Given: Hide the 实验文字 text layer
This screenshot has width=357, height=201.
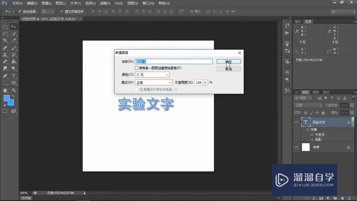Looking at the screenshot, I should (296, 122).
